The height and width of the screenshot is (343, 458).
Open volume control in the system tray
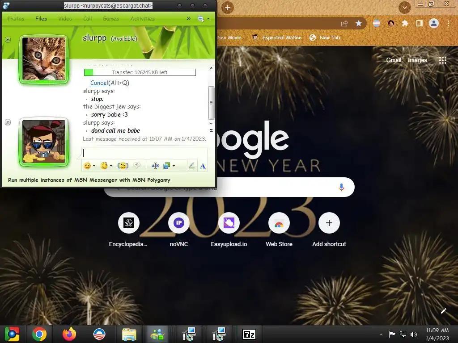[414, 334]
